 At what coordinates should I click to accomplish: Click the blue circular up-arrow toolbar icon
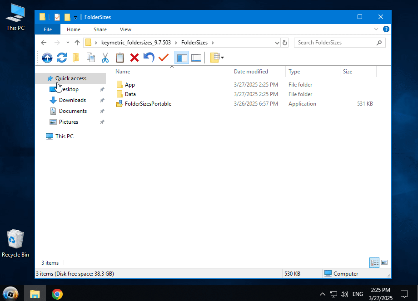pyautogui.click(x=47, y=58)
